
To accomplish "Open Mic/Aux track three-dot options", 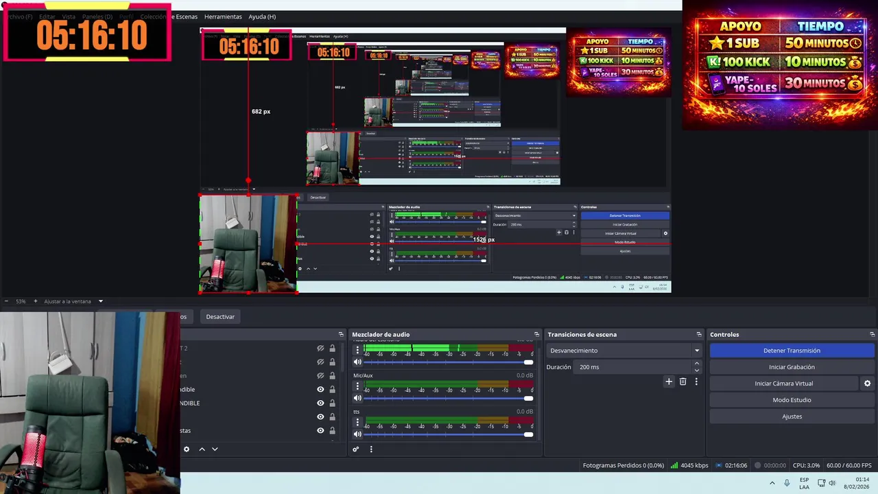I will click(x=357, y=386).
